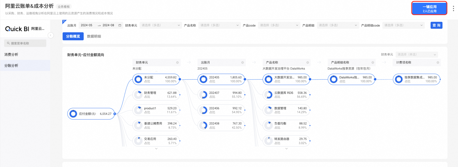Click the donut icon of the 应付金额 node
The width and height of the screenshot is (458, 167).
[x=73, y=114]
